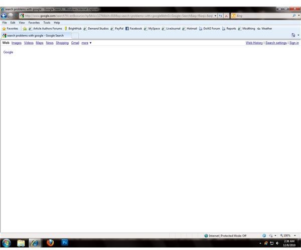
Task: Launch Firefox from the taskbar
Action: pos(50,243)
